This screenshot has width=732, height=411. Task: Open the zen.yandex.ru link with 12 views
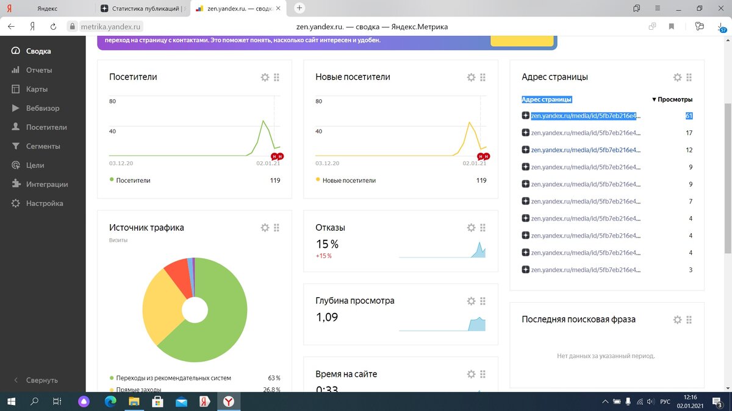click(x=586, y=150)
